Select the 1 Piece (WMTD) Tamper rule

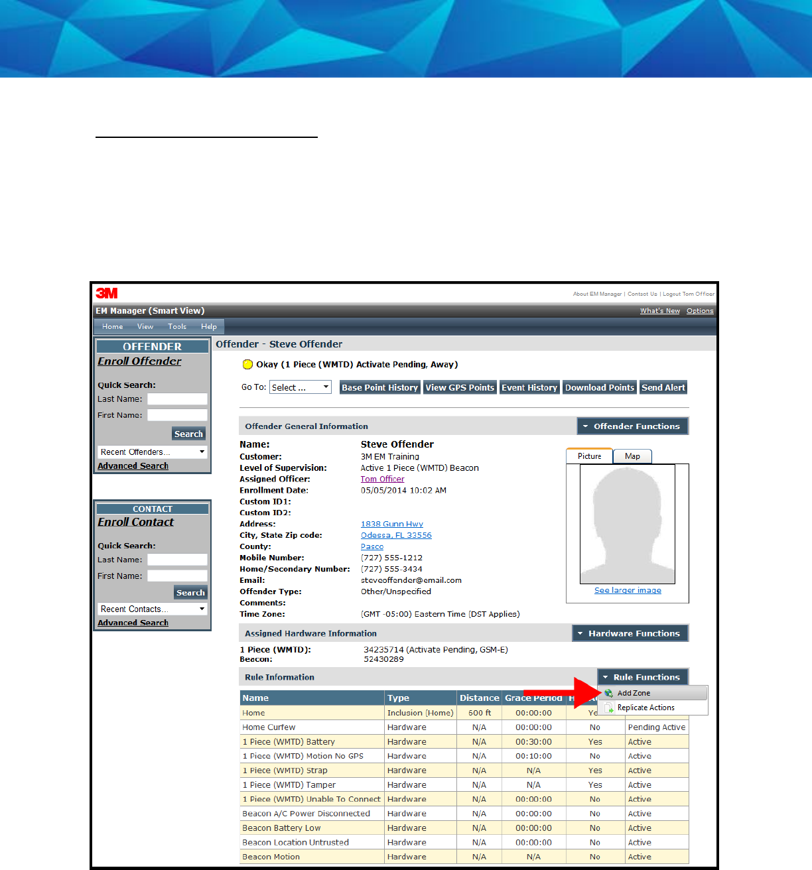click(x=289, y=785)
